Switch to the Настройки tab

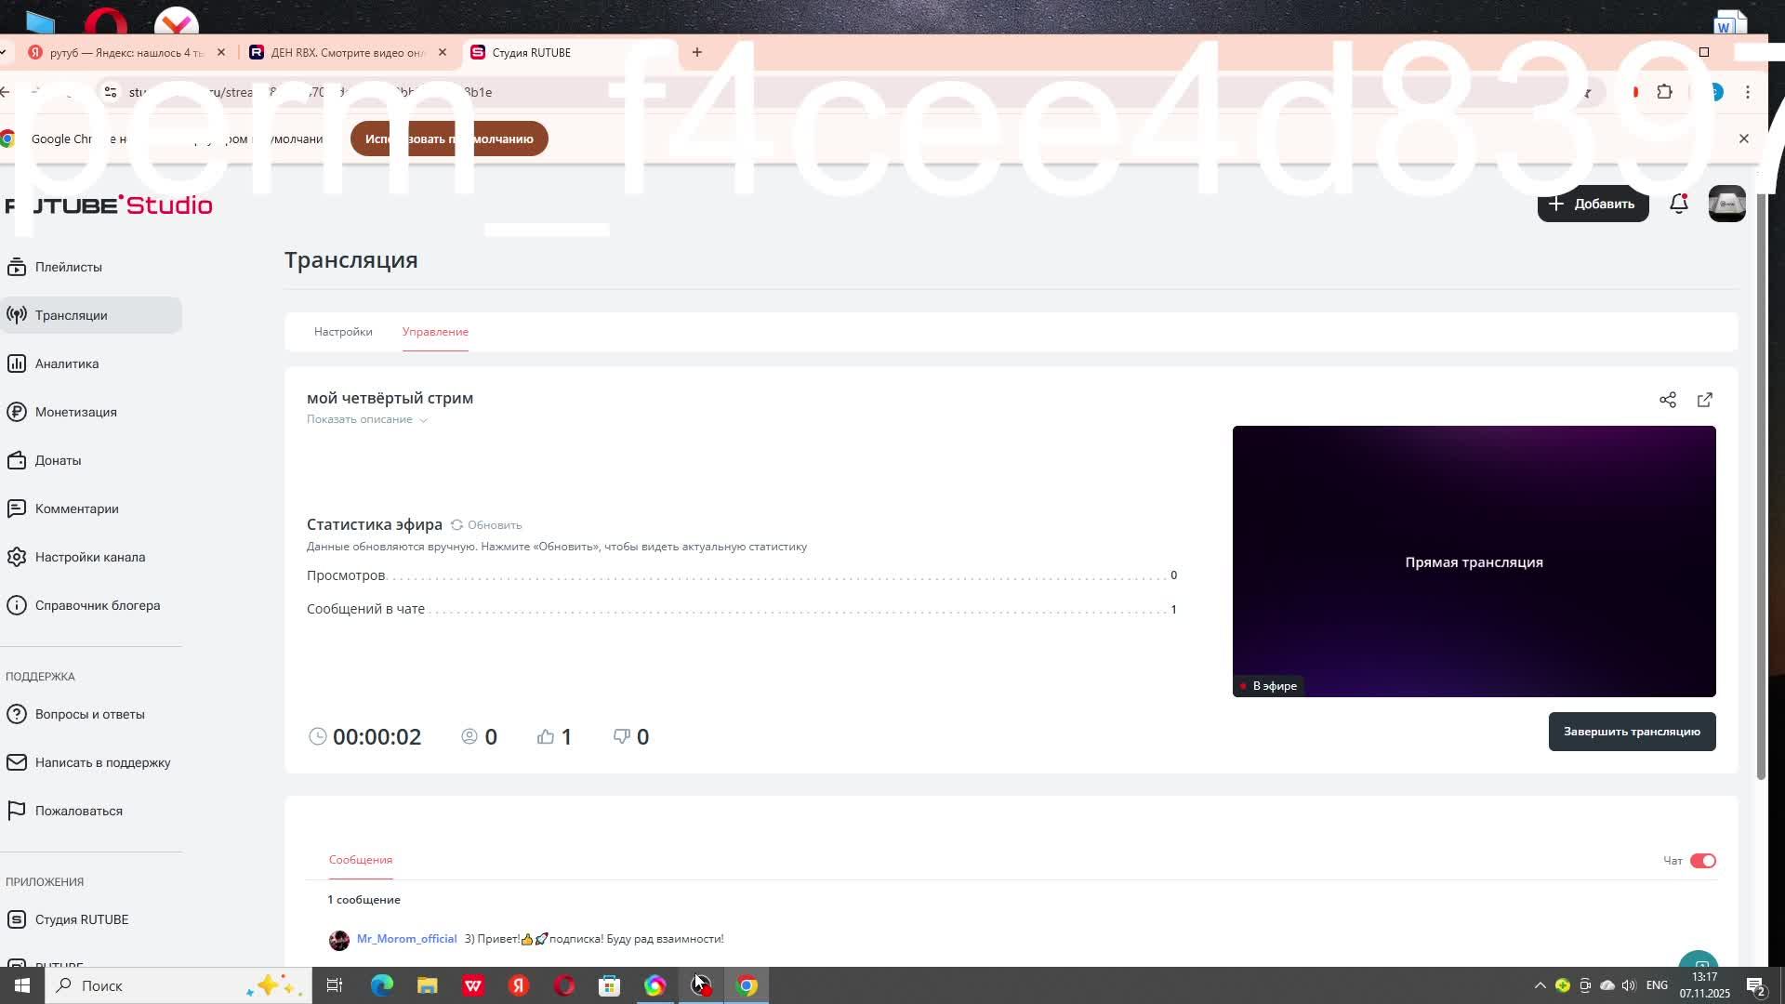pos(343,332)
